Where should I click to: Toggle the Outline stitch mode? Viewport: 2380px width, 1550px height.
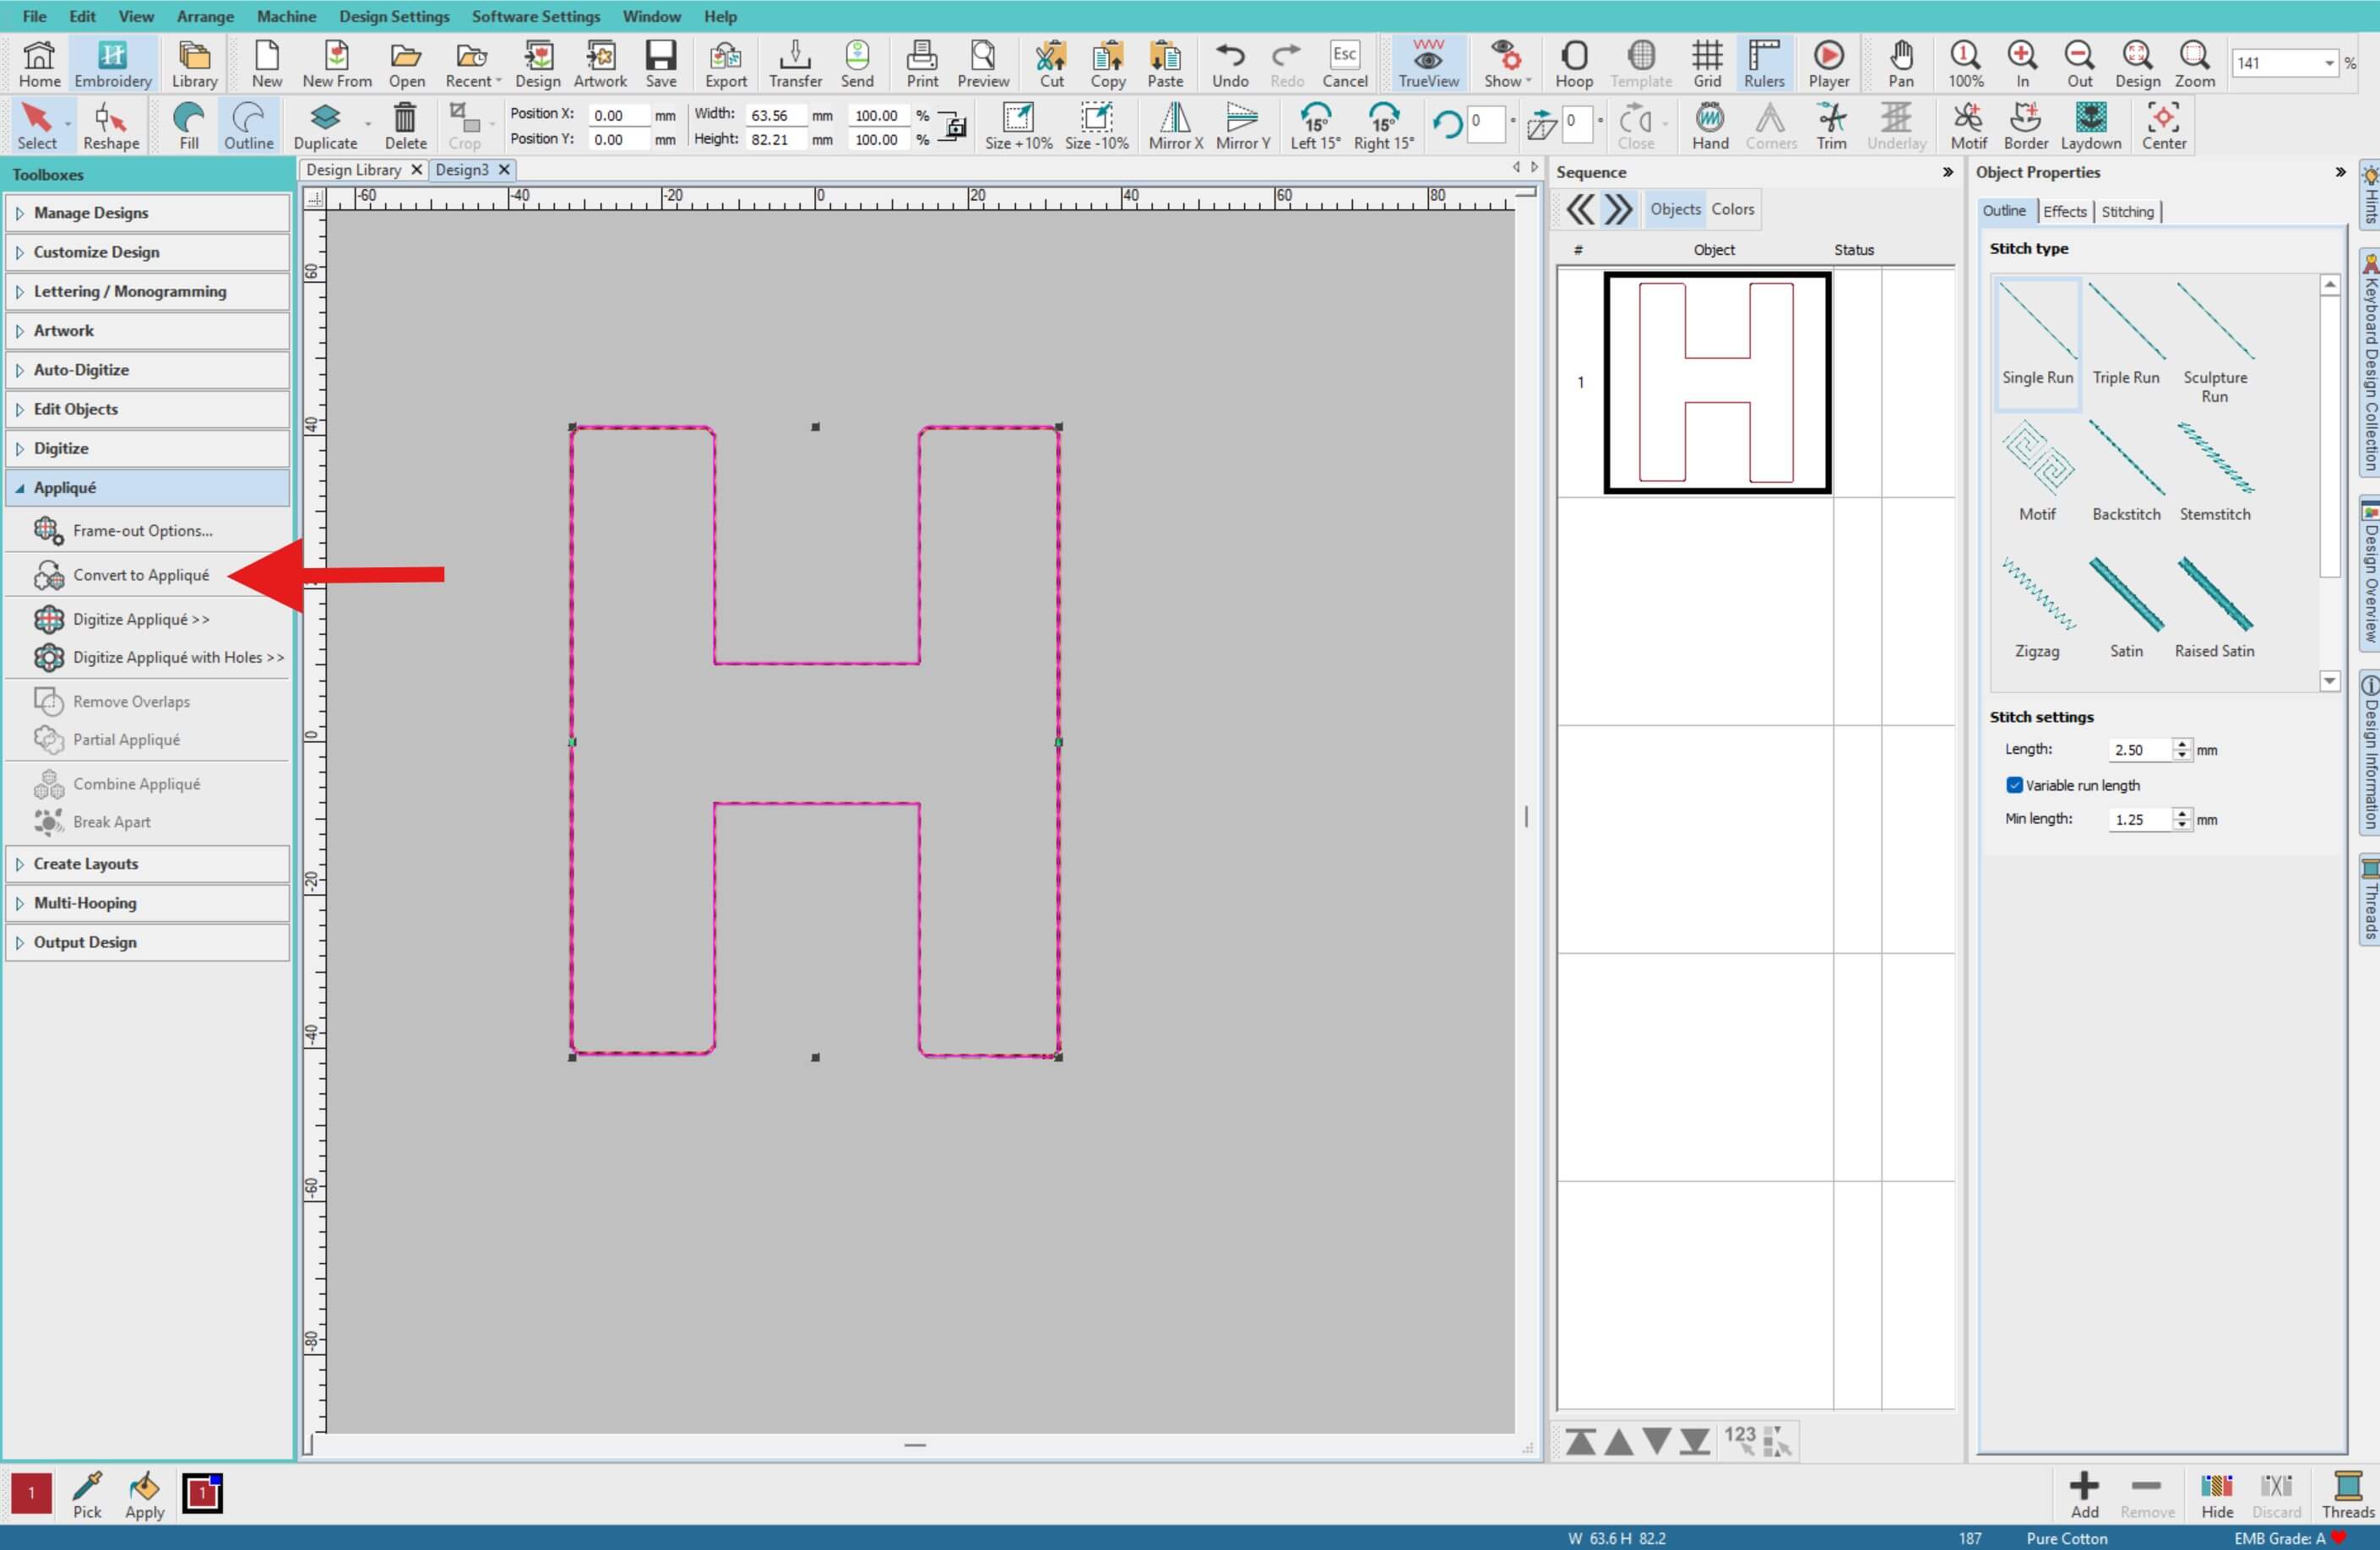tap(248, 126)
